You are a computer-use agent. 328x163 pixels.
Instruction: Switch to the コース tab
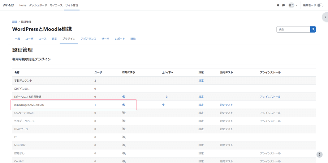(x=42, y=39)
